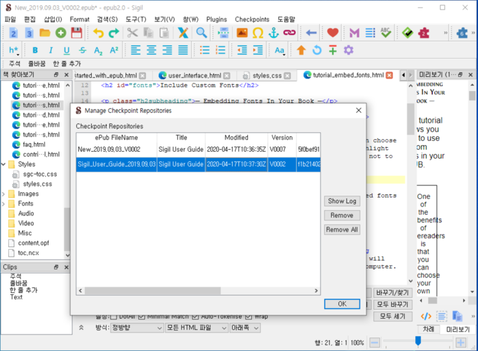
Task: Click the Justify text icon
Action: pos(183,50)
